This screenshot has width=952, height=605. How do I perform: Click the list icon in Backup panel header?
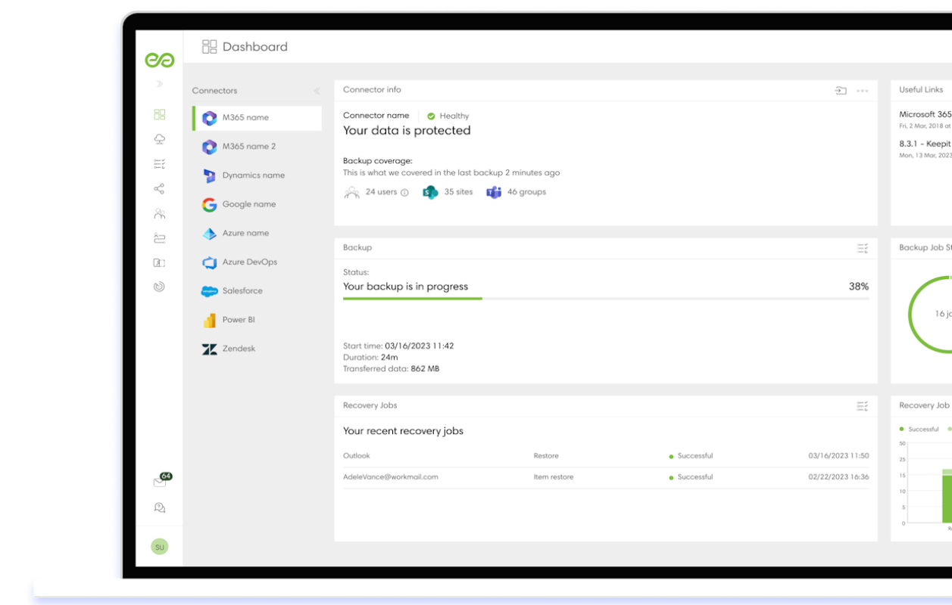point(862,248)
